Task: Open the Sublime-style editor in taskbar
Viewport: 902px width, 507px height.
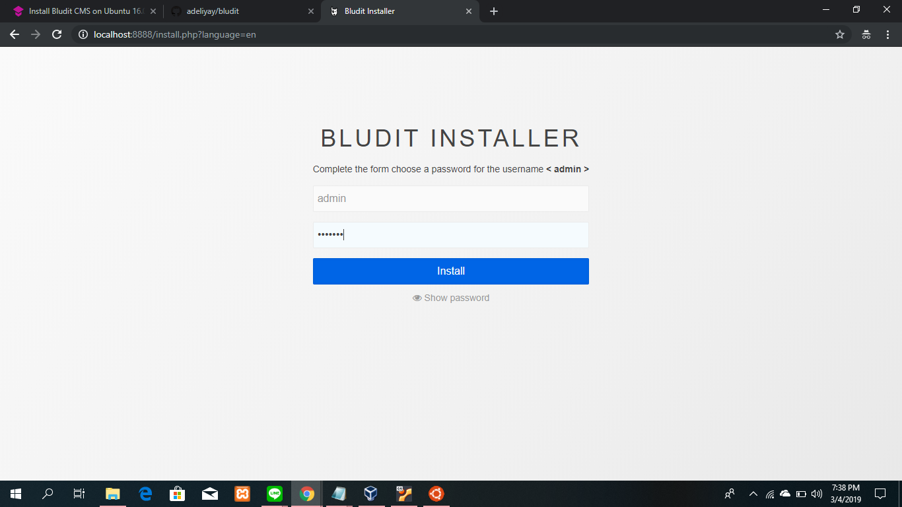Action: [403, 494]
